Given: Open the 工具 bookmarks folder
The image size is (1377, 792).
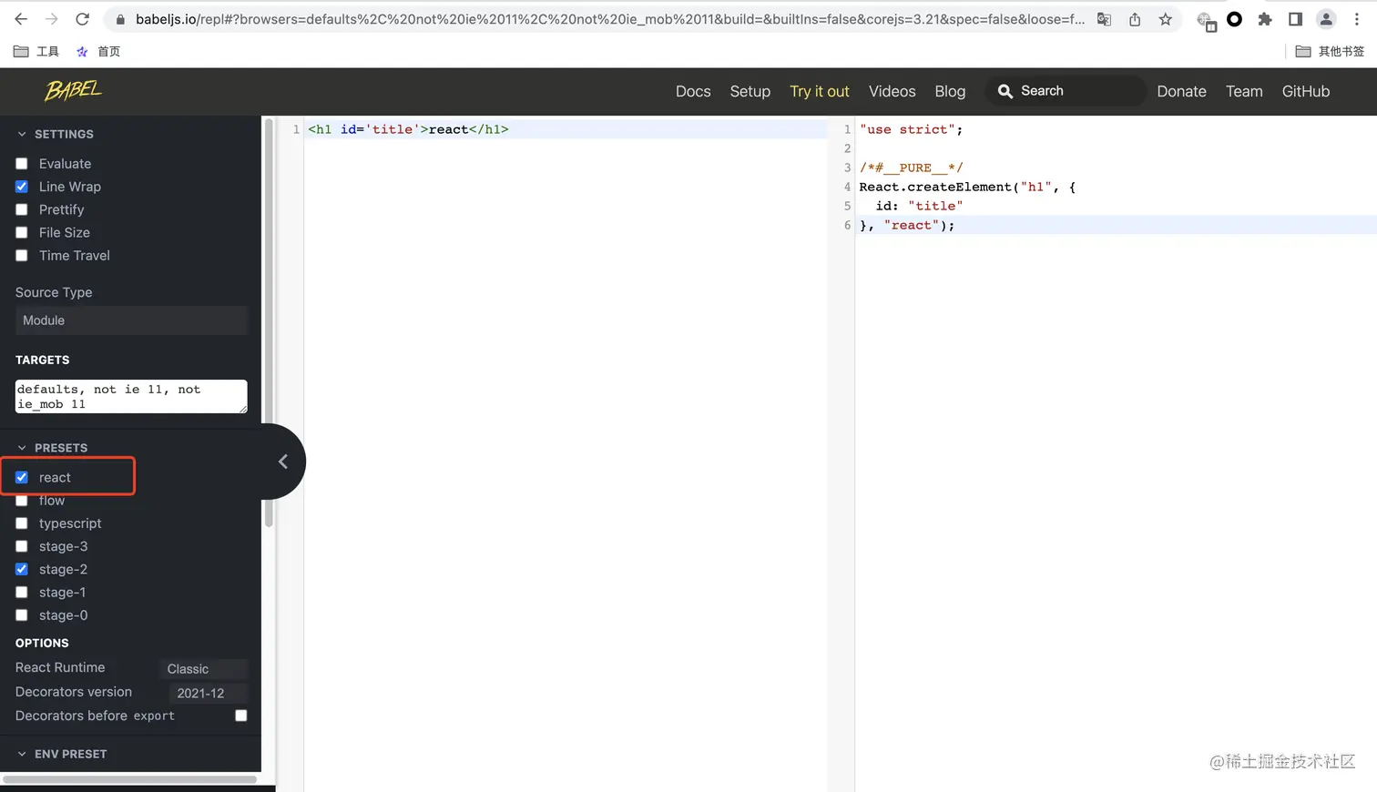Looking at the screenshot, I should [x=36, y=52].
